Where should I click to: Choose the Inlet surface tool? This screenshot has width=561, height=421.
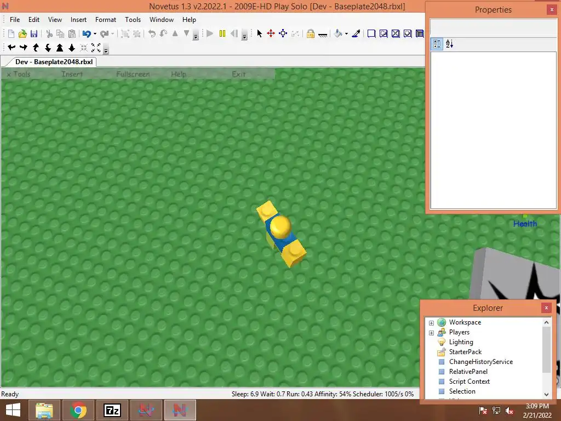[x=420, y=33]
